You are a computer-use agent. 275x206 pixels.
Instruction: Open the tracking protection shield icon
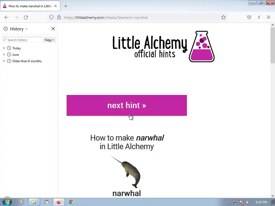click(51, 17)
